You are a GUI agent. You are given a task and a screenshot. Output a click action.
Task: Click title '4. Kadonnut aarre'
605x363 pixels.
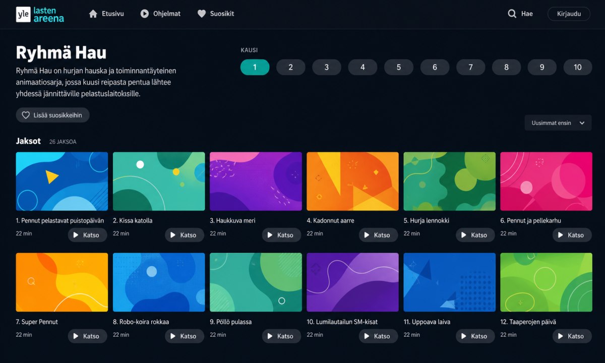331,220
